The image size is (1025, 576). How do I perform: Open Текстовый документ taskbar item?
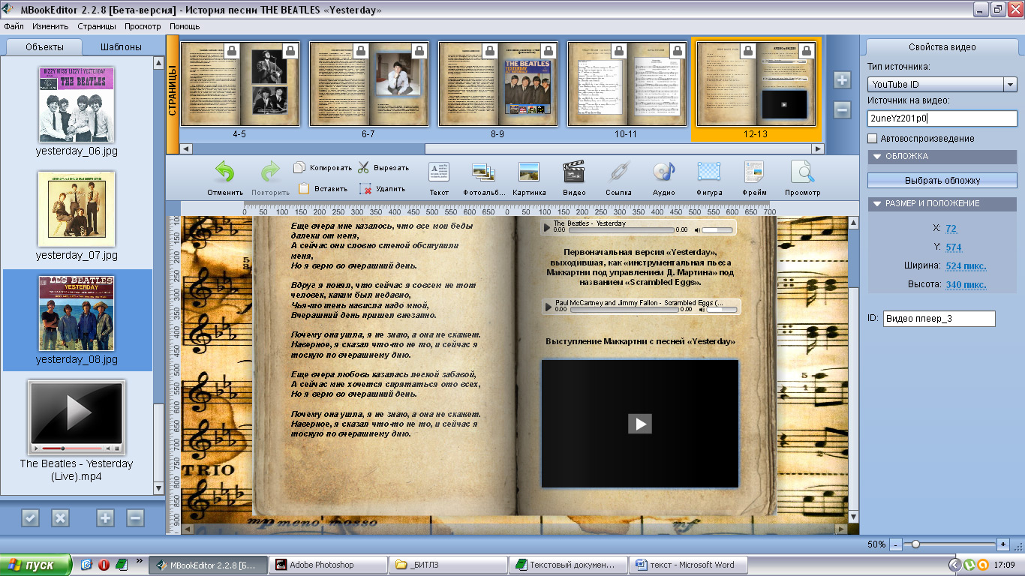(x=569, y=565)
